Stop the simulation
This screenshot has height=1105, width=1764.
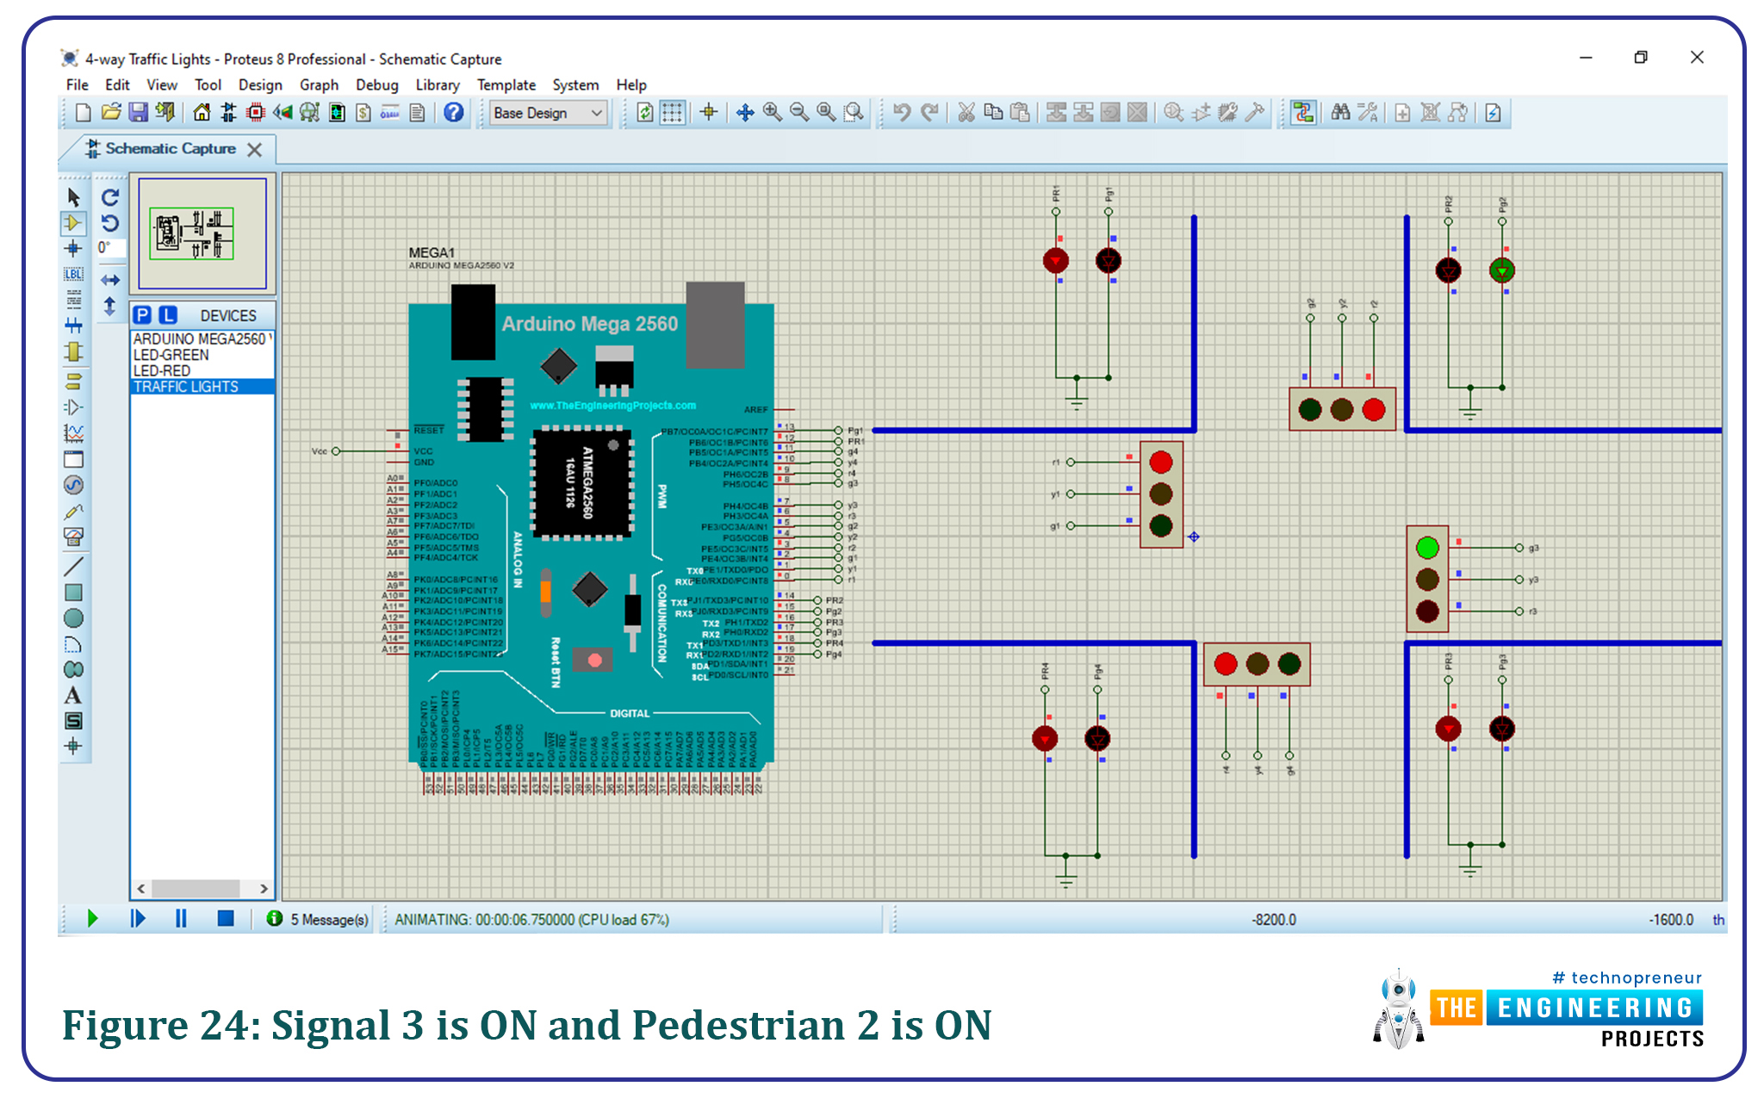[226, 919]
